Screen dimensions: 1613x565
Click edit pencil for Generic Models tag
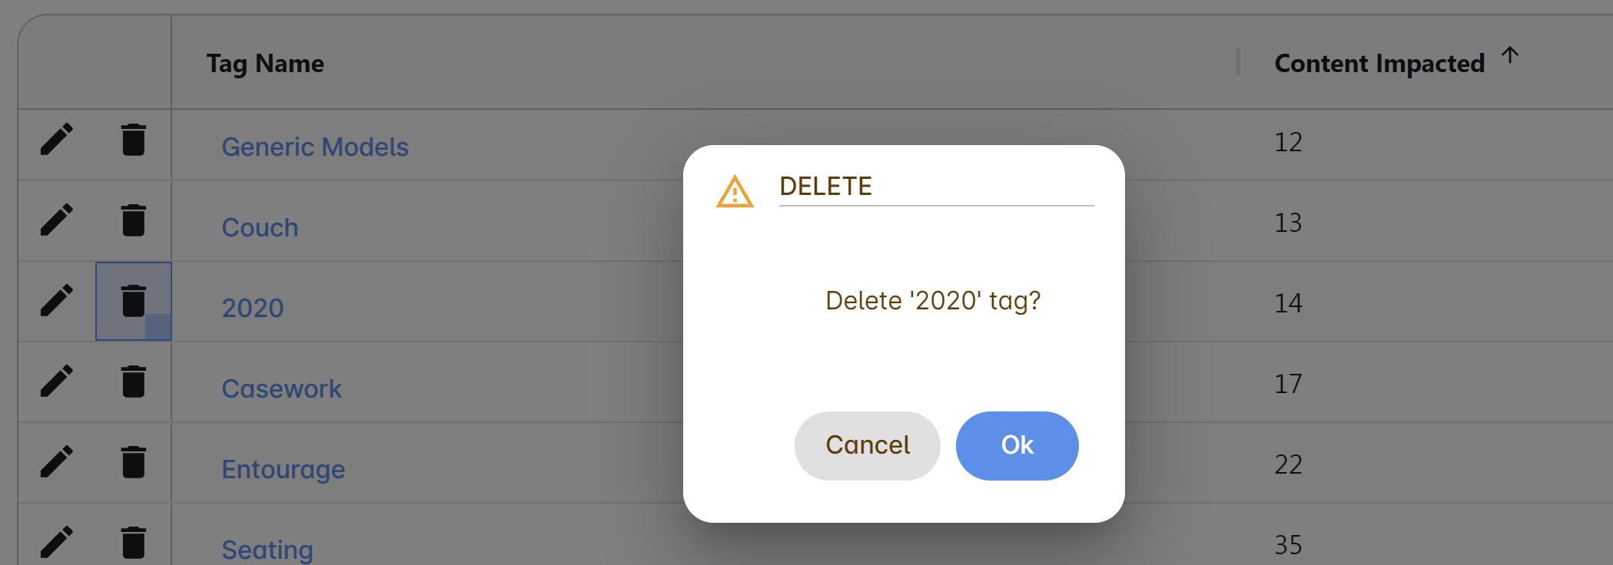click(x=57, y=140)
